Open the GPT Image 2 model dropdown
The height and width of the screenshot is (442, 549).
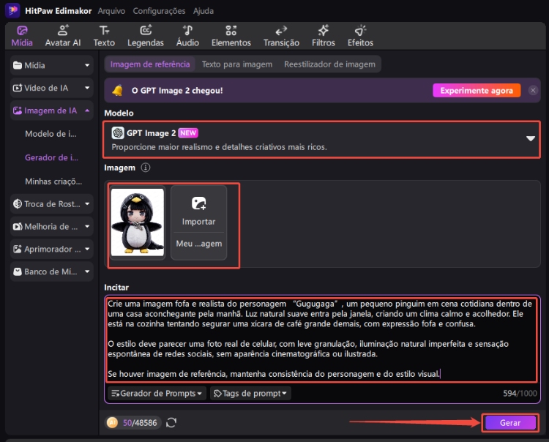(x=321, y=139)
